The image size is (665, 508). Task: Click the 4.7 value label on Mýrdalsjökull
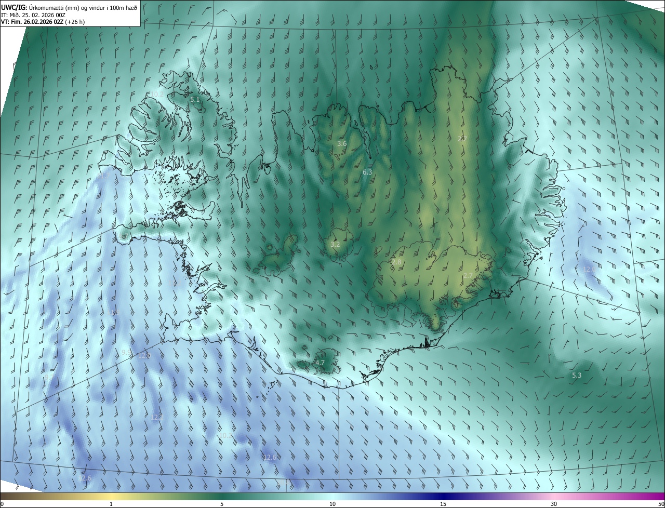click(x=320, y=363)
